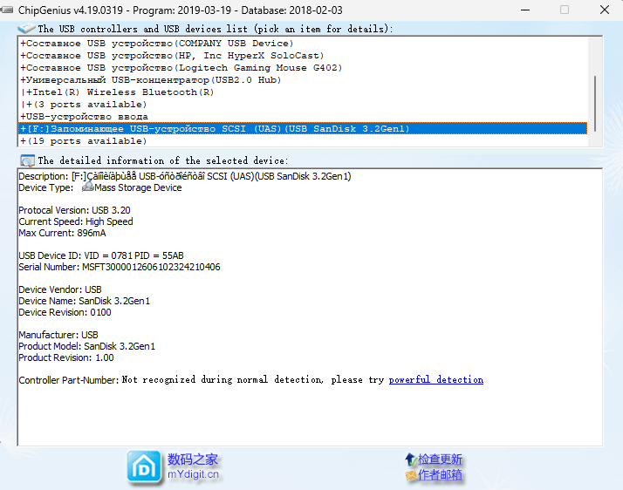The height and width of the screenshot is (490, 623).
Task: Click the mYdigit.cn house logo icon
Action: [144, 468]
